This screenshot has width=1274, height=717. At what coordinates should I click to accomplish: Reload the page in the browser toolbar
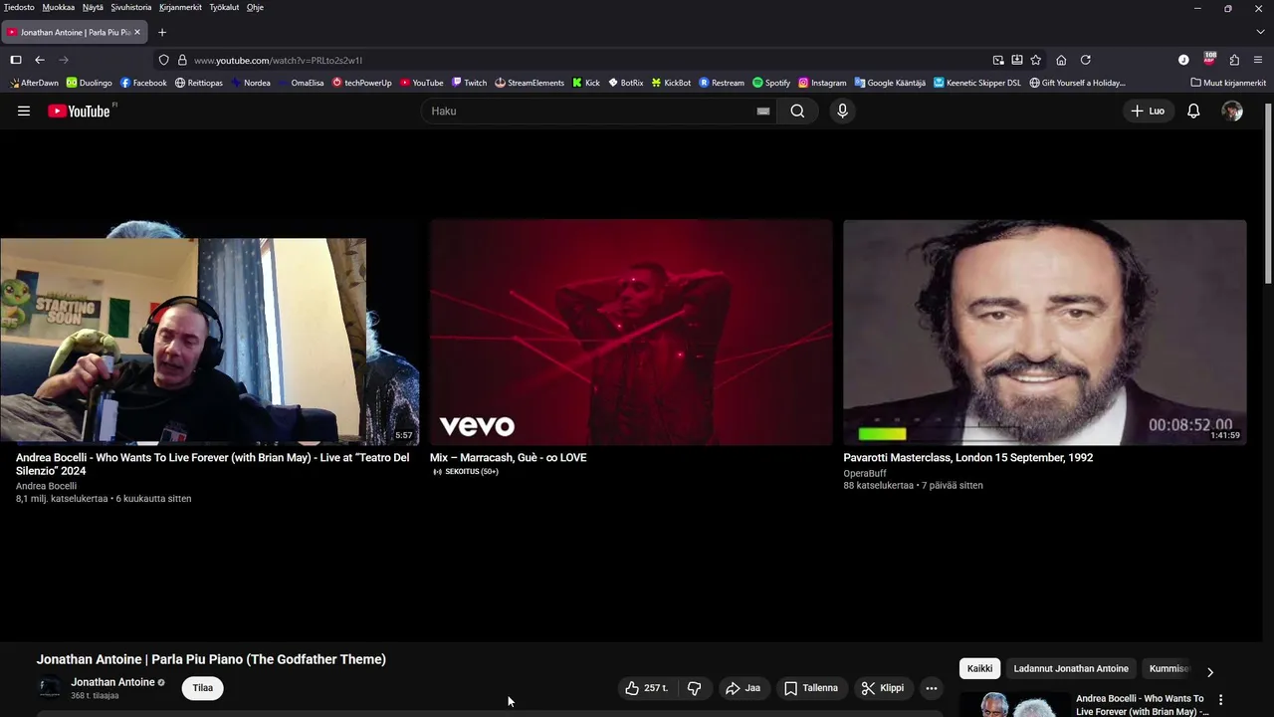pos(1086,60)
